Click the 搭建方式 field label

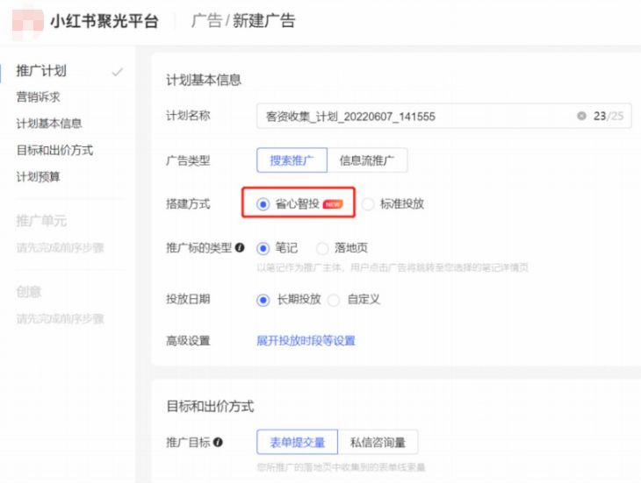click(x=188, y=203)
